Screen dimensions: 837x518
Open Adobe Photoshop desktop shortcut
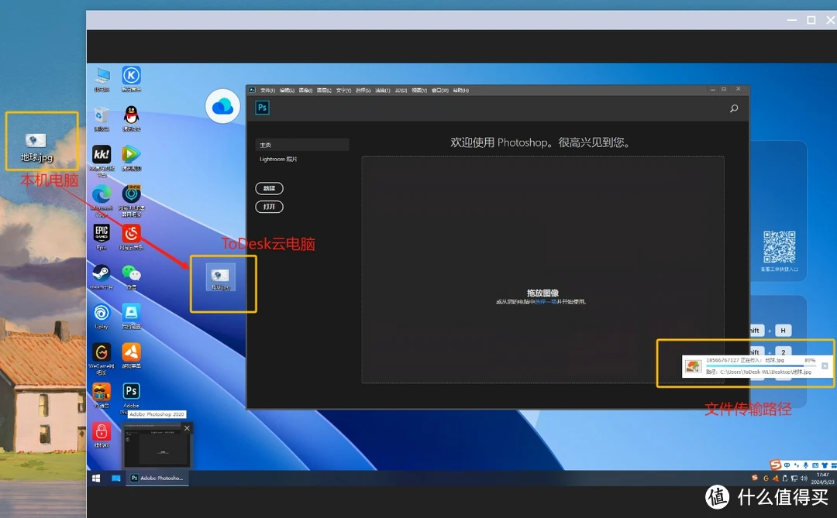coord(132,391)
